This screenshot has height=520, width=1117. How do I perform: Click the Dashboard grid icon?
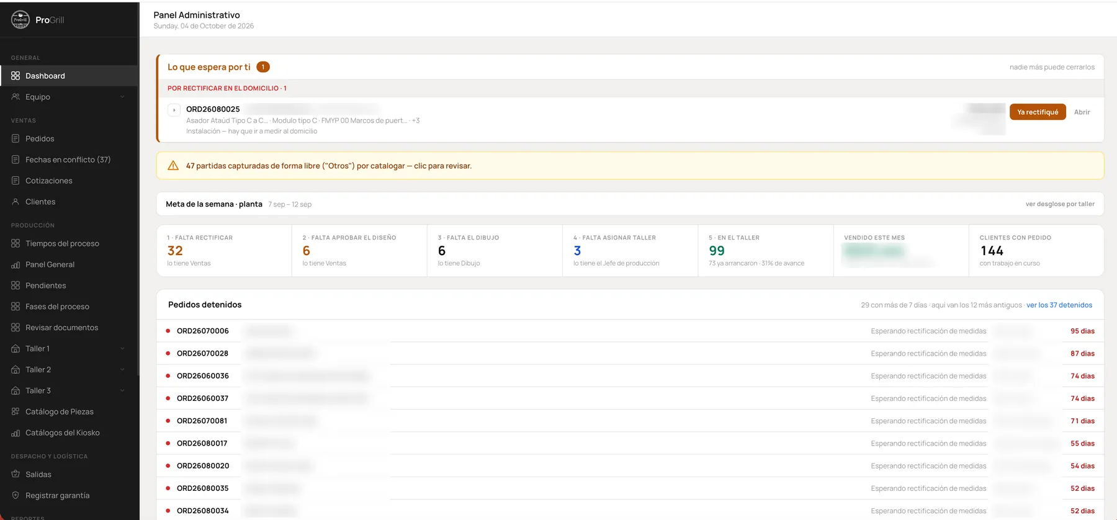(16, 76)
